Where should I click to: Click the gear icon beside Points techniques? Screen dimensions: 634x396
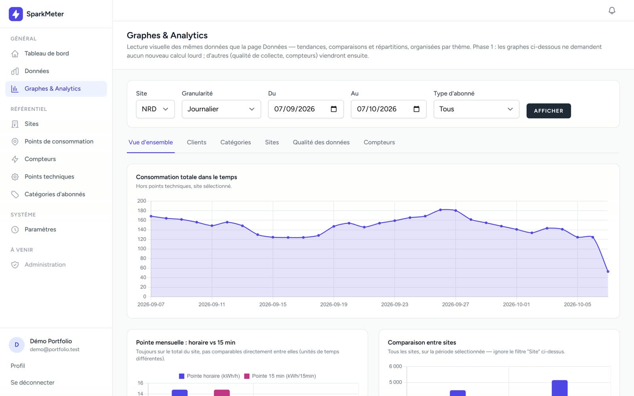pyautogui.click(x=15, y=177)
